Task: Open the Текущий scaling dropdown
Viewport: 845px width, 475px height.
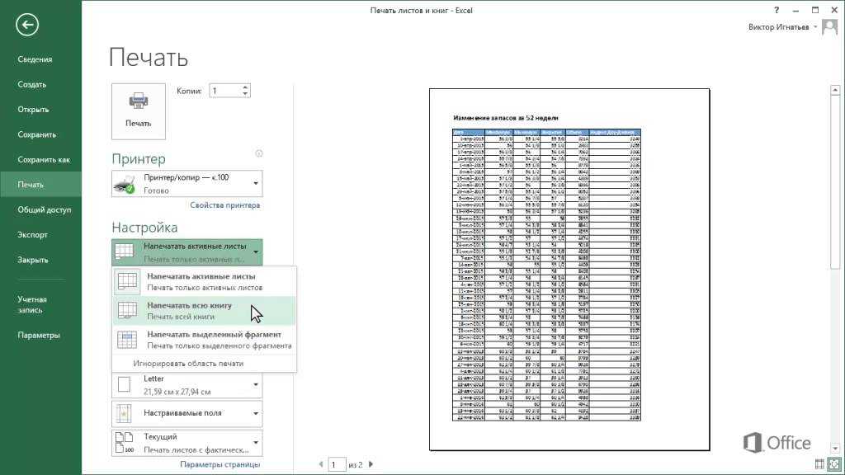Action: (x=187, y=443)
